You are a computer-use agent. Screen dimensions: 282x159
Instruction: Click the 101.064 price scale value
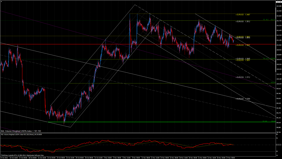279,45
